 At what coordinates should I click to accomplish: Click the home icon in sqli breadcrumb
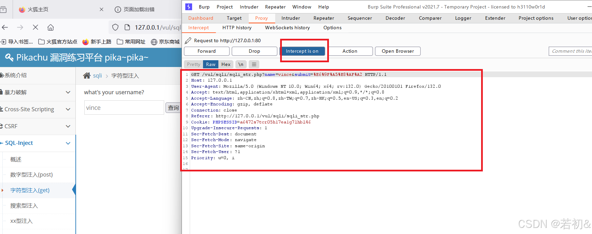coord(87,76)
